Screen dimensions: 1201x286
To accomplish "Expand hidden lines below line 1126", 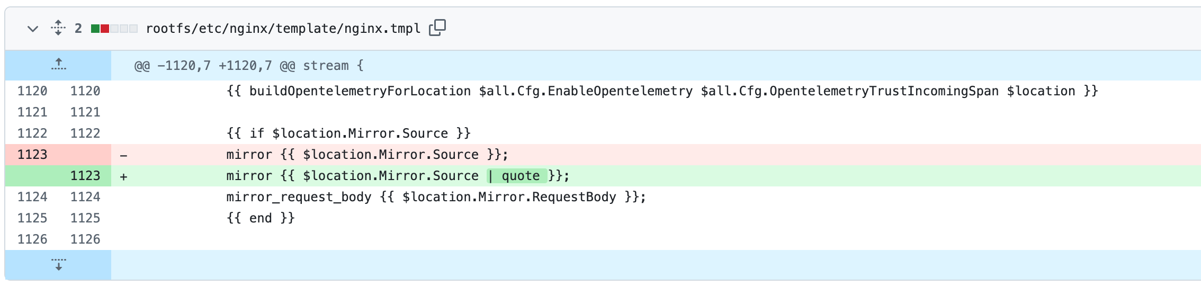I will [58, 264].
